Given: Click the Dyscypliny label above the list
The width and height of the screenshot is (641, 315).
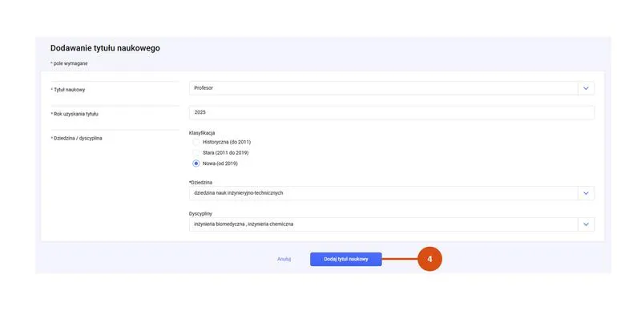Looking at the screenshot, I should tap(201, 213).
